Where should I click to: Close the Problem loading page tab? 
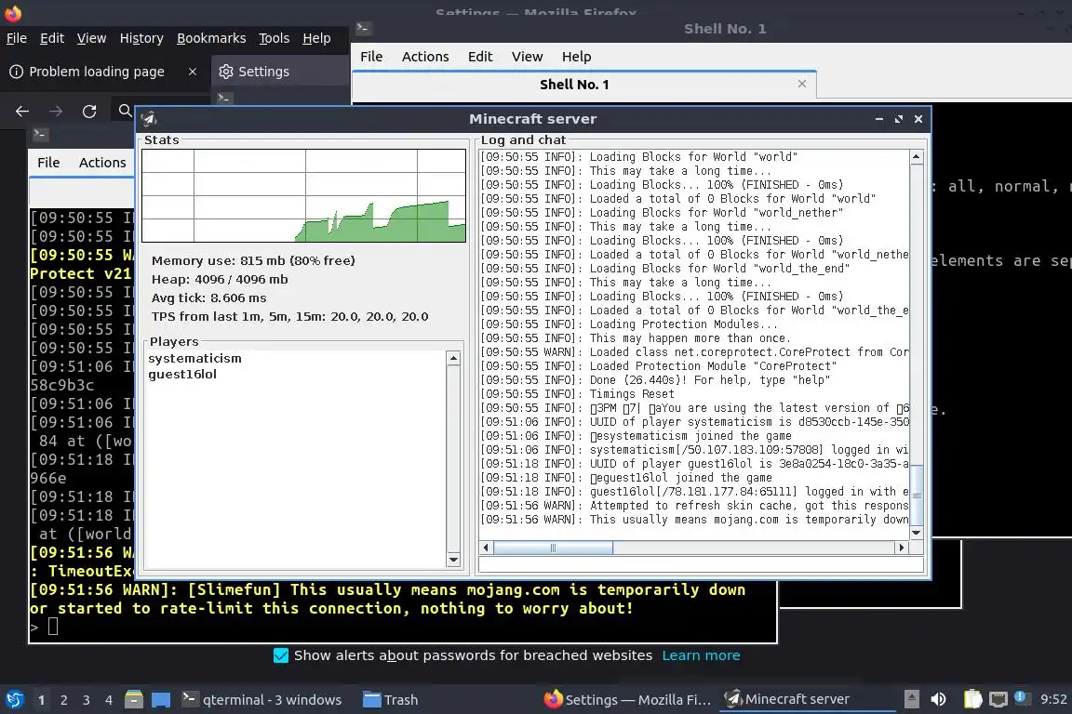(x=193, y=72)
